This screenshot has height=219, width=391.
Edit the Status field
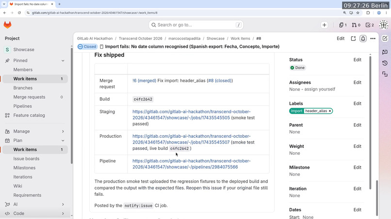pyautogui.click(x=358, y=59)
